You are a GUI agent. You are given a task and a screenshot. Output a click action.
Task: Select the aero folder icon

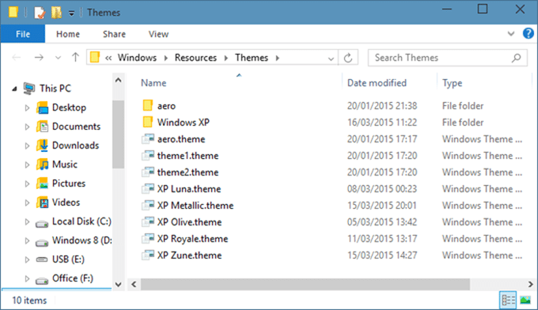pyautogui.click(x=147, y=105)
